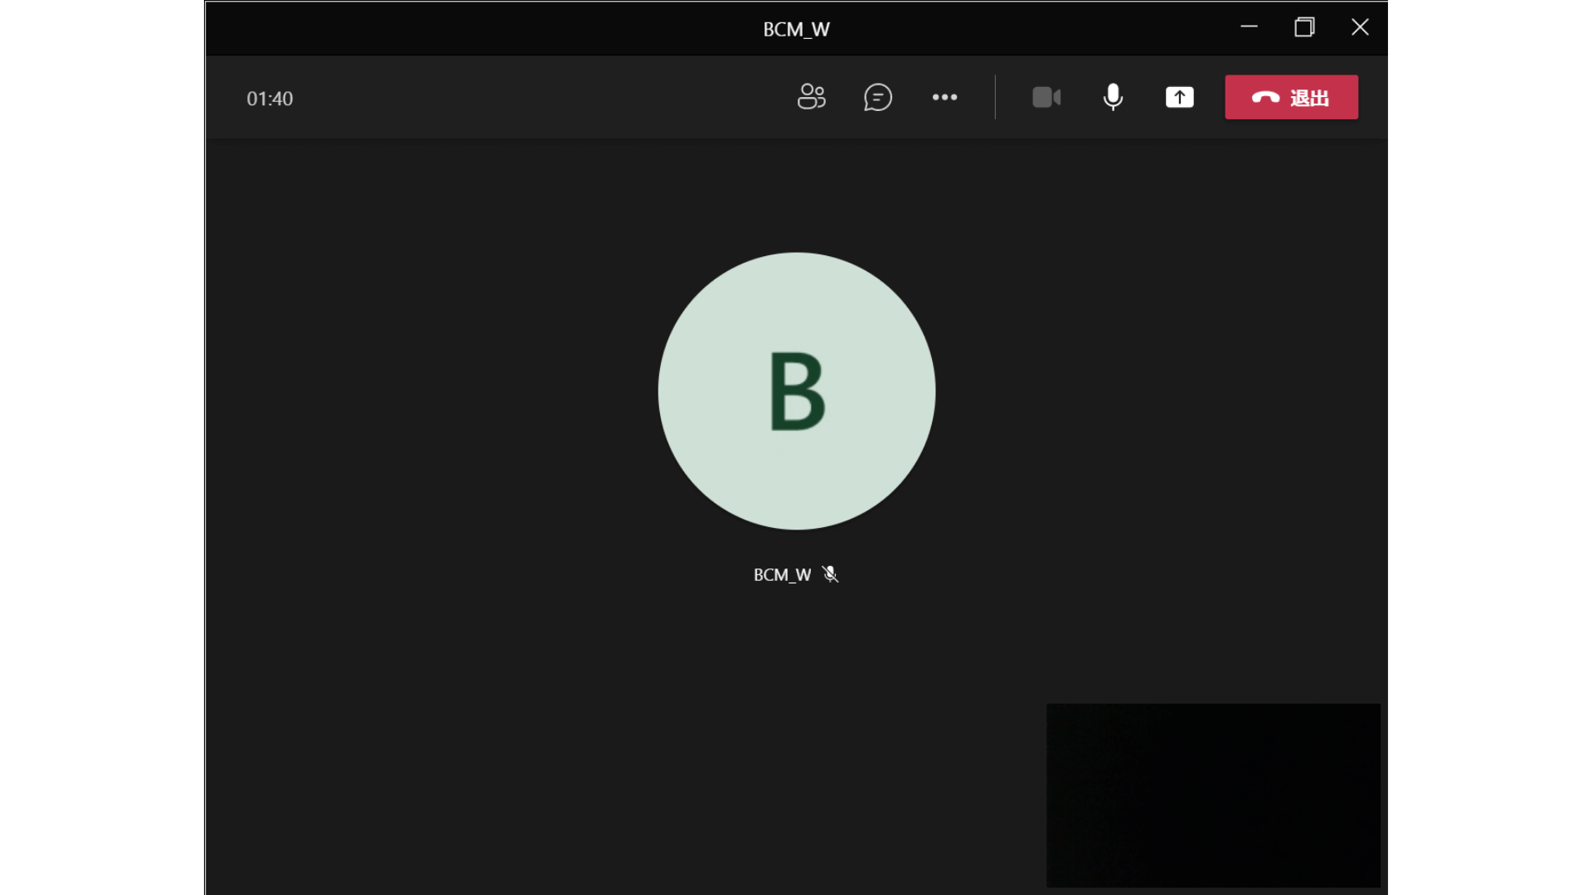Mute the microphone
Screen dimensions: 1592x895
tap(1113, 97)
